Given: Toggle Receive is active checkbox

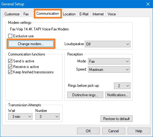Looking at the screenshot, I should pos(10,67).
